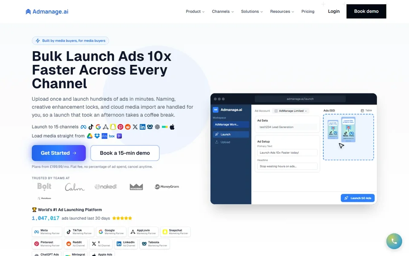Select 'AdManage Work...' workspace in the mockup

click(231, 125)
